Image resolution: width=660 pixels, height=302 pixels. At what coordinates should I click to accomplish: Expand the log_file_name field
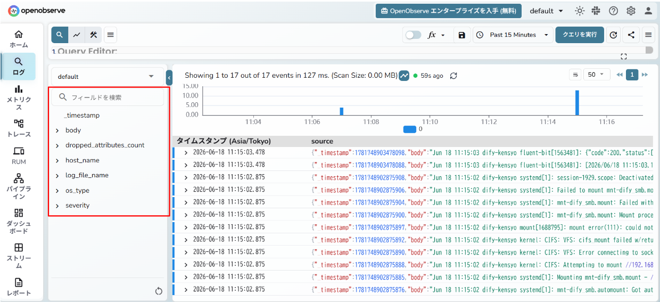(57, 175)
